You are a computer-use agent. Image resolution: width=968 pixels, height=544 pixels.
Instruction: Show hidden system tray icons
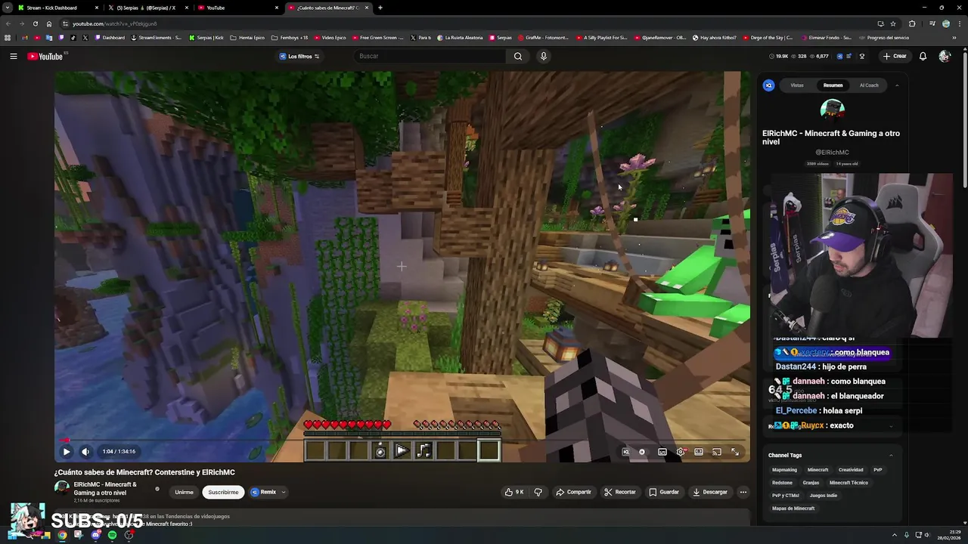pyautogui.click(x=895, y=535)
